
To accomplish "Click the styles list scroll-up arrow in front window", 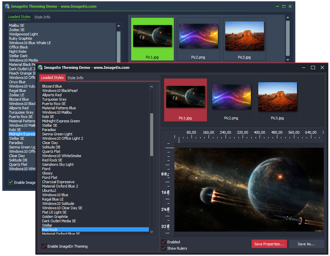I will [151, 87].
